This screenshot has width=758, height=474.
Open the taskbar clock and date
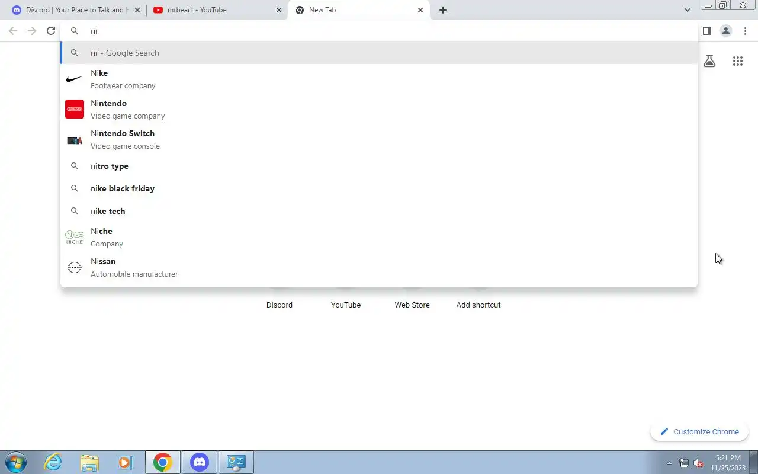click(x=728, y=463)
